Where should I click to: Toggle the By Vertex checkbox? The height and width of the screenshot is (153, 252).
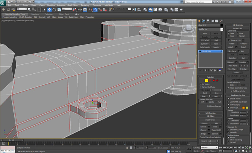(201, 84)
